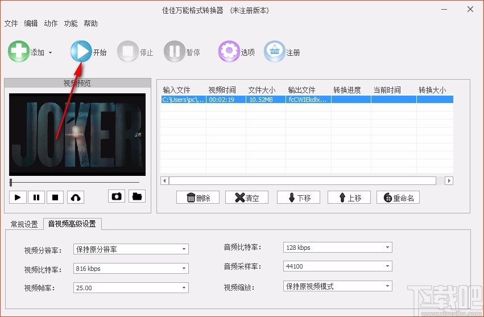Screen dimensions: 484x317
Task: Click the Rename (重命名) button
Action: [398, 197]
